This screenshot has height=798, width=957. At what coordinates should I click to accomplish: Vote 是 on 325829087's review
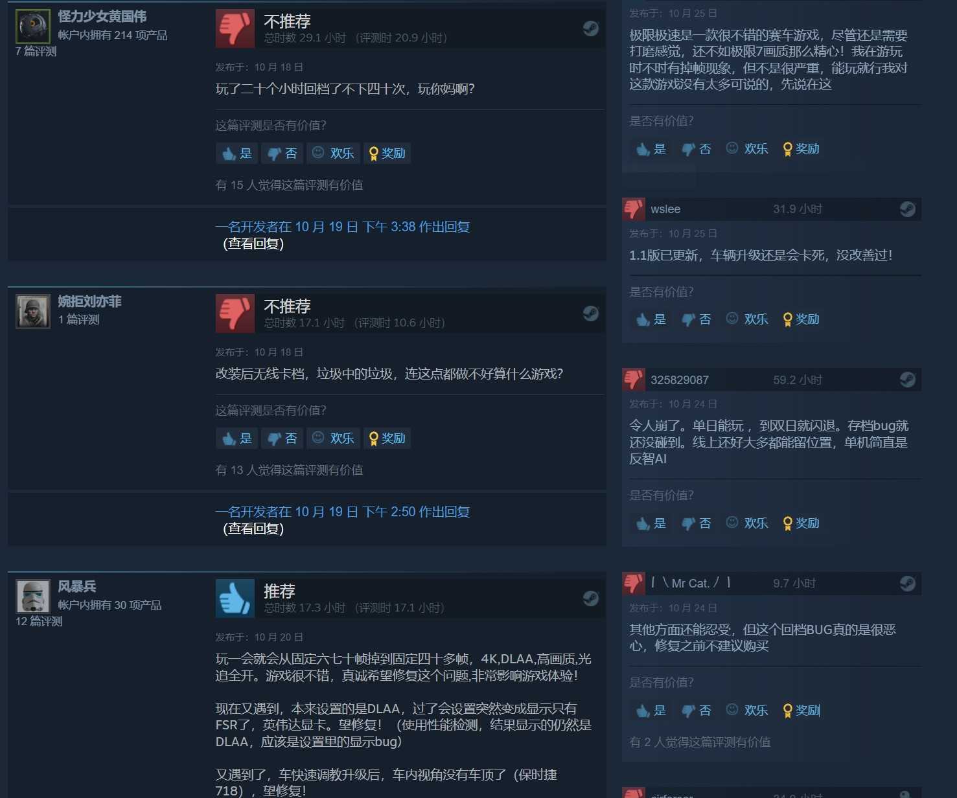click(x=651, y=523)
